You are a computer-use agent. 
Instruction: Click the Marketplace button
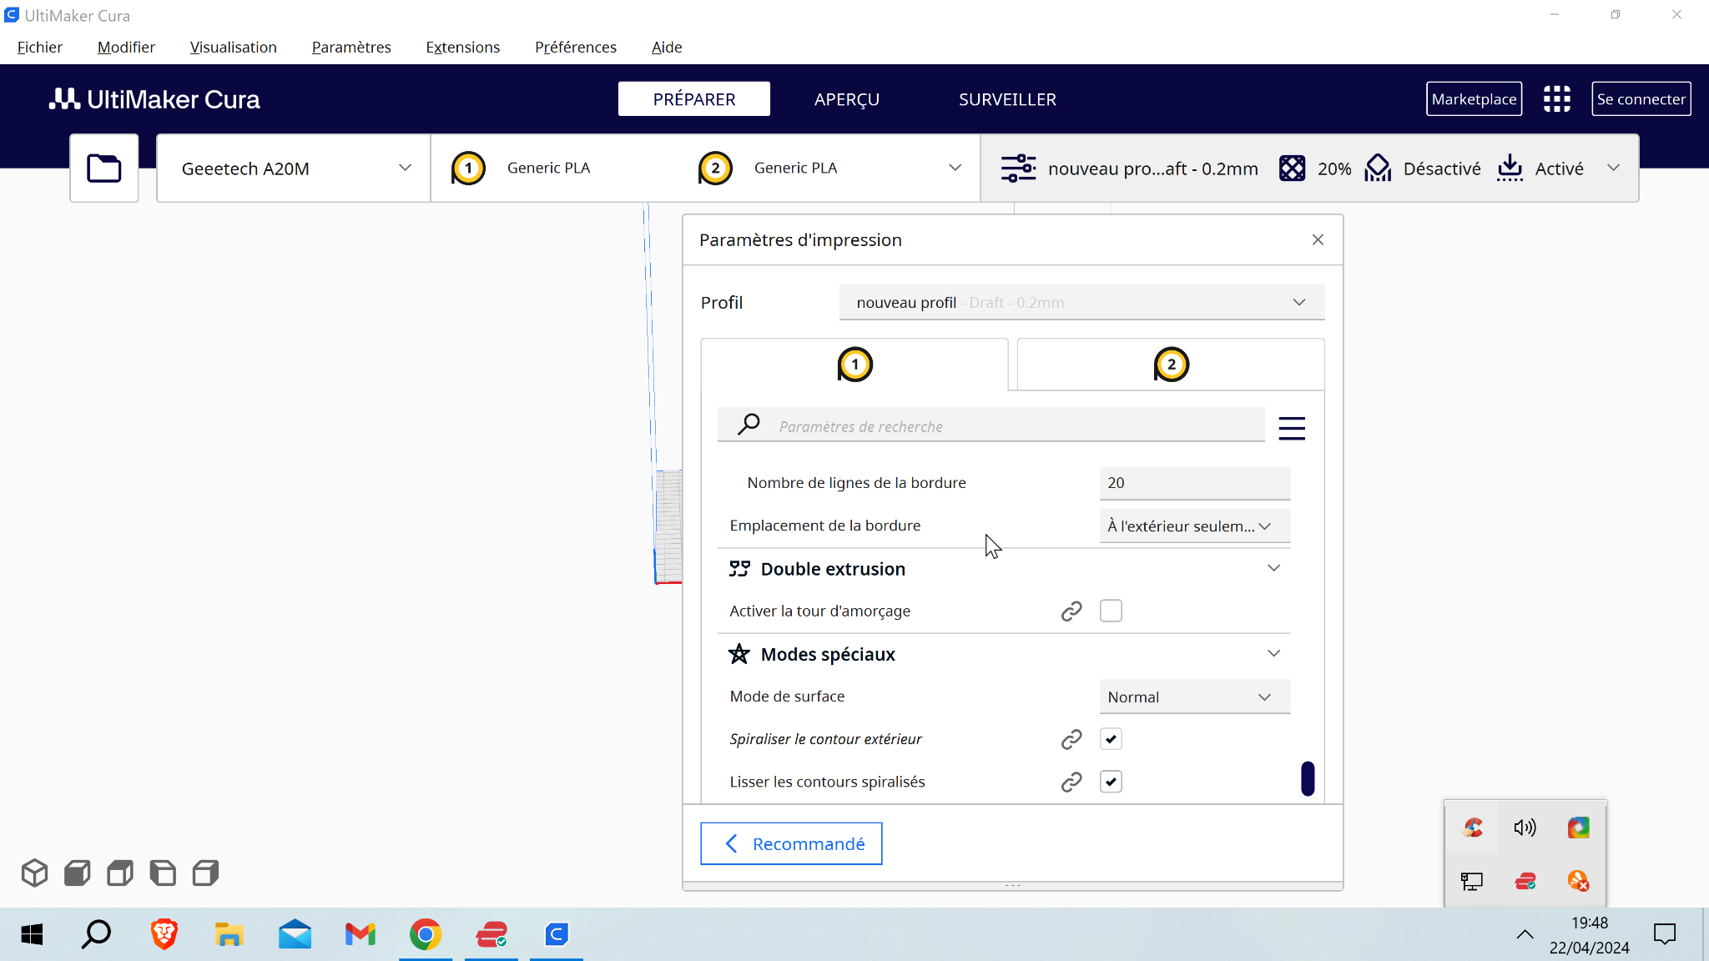tap(1473, 99)
